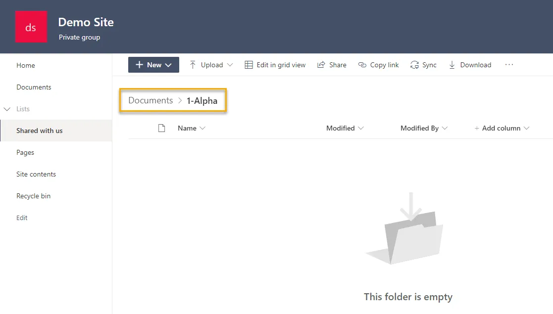The width and height of the screenshot is (553, 314).
Task: Open the more options ellipsis menu
Action: [509, 65]
